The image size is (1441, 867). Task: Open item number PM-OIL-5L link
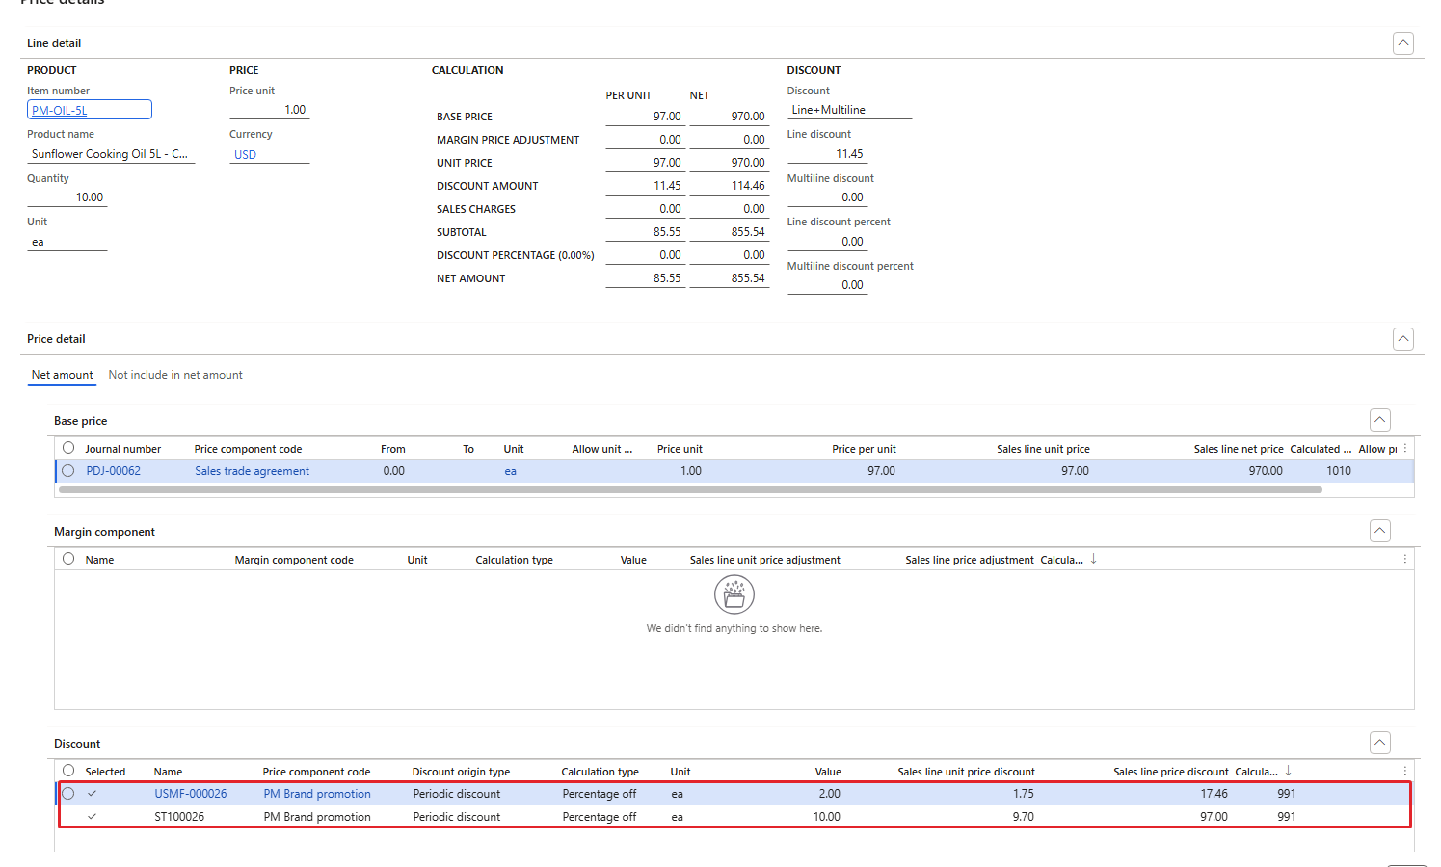pos(60,111)
